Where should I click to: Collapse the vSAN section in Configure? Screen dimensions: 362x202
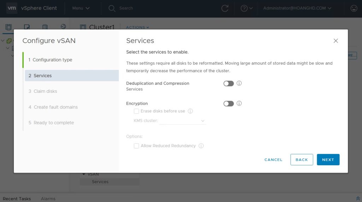point(83,174)
